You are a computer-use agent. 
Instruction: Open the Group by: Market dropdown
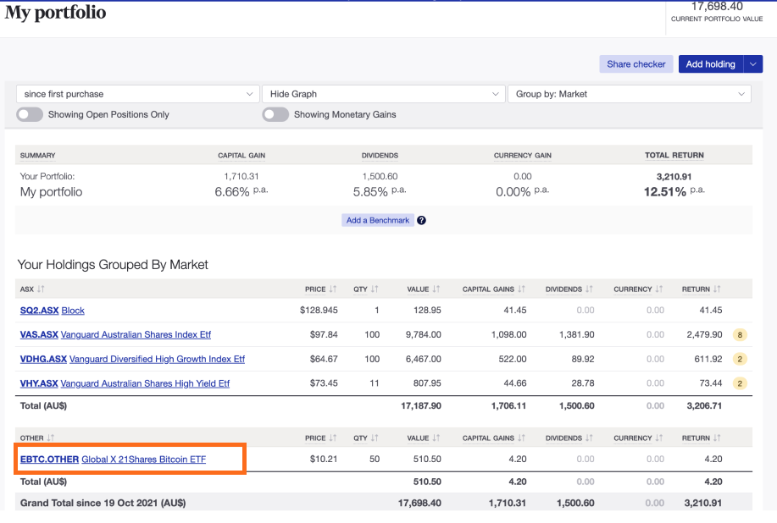point(629,94)
